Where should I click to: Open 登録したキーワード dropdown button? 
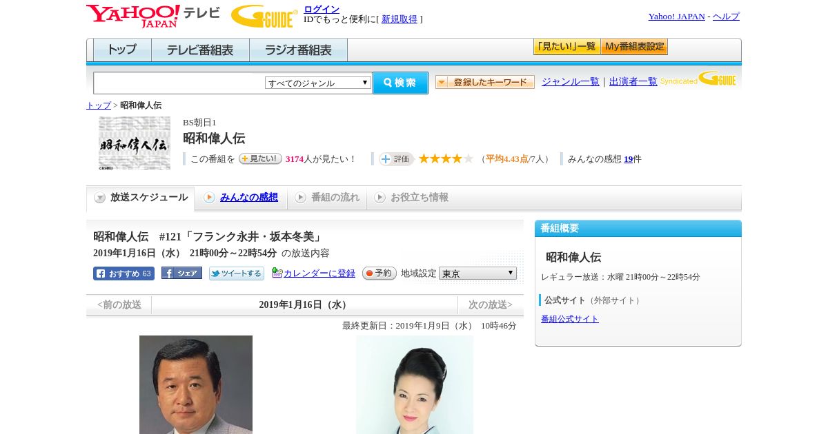[x=485, y=82]
